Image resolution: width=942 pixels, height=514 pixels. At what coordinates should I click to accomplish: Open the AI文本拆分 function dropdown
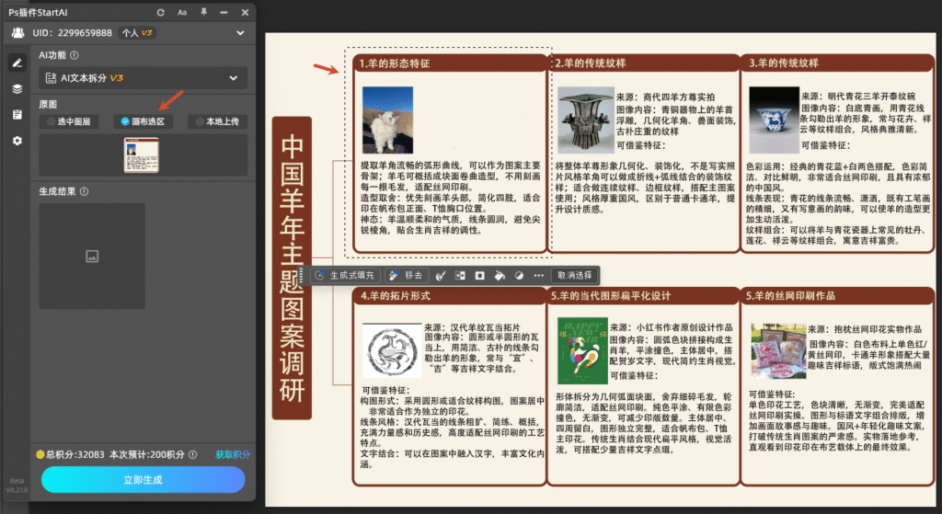click(x=143, y=78)
